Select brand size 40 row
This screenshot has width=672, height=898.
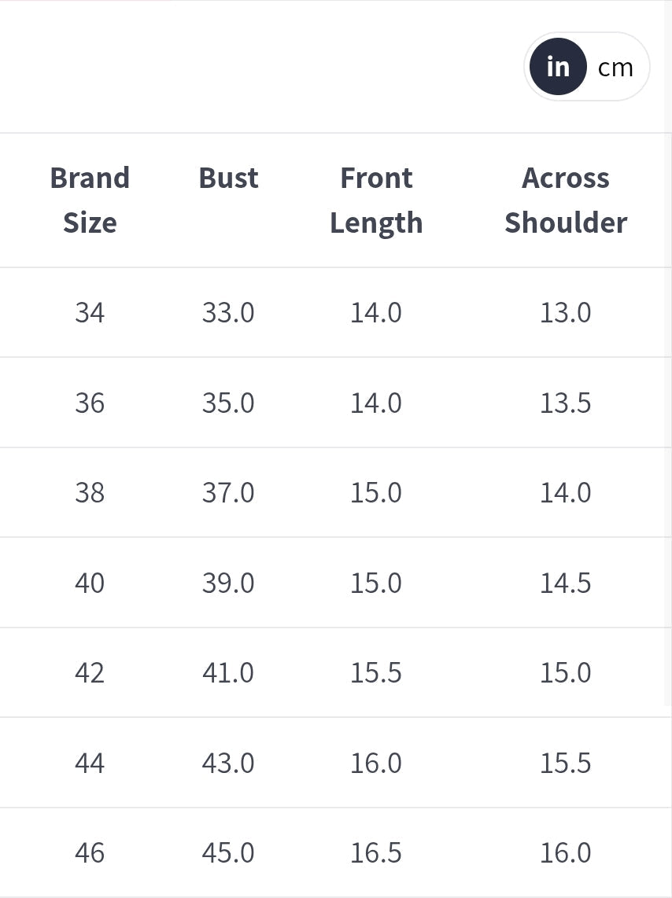[90, 583]
